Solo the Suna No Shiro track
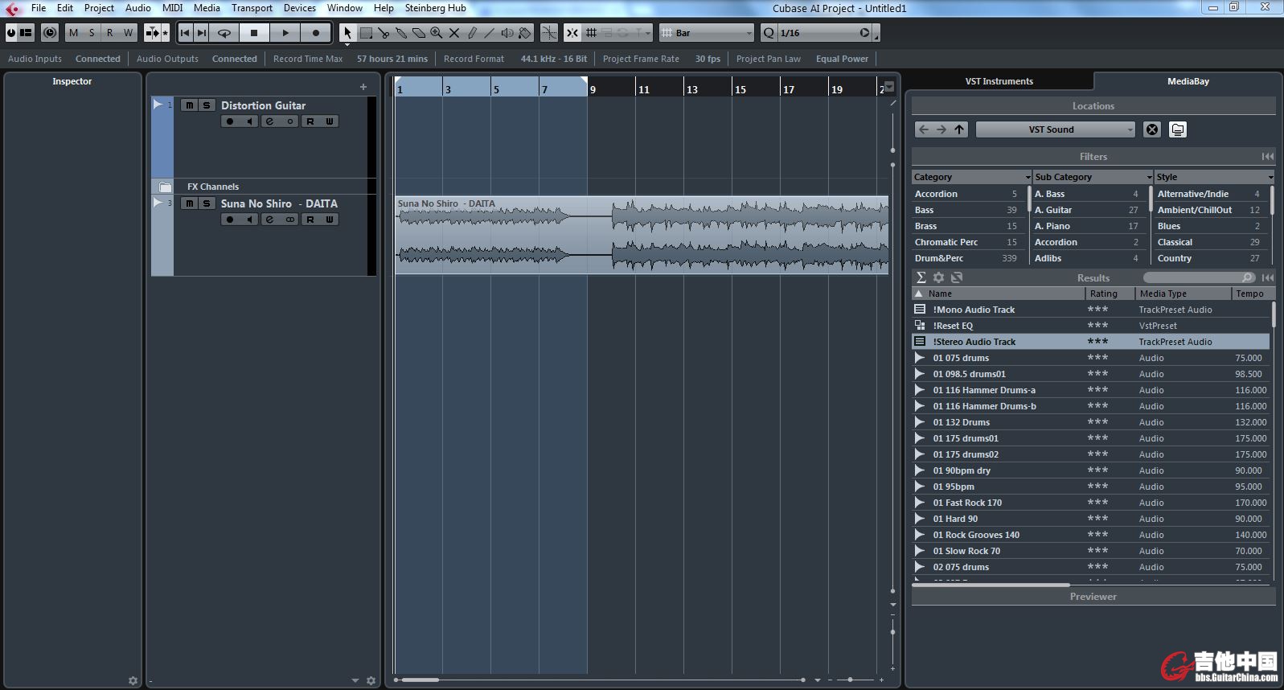Viewport: 1284px width, 690px height. coord(207,203)
